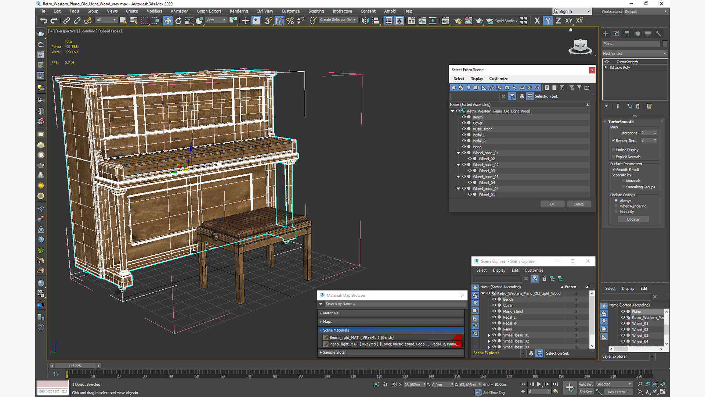
Task: Click Cancel in Select From Scene
Action: click(x=579, y=204)
